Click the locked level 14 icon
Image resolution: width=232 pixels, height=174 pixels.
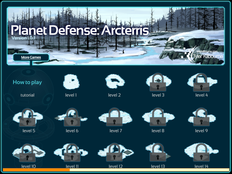pyautogui.click(x=201, y=153)
